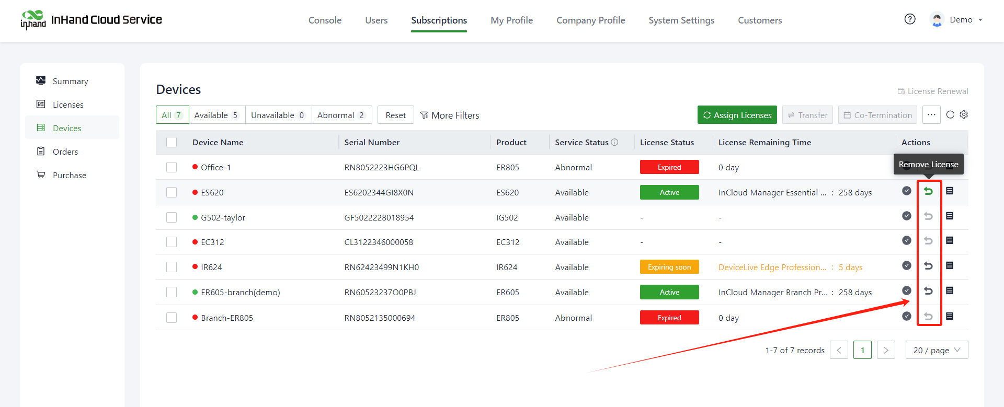
Task: Check the EC312 row checkbox
Action: (x=172, y=242)
